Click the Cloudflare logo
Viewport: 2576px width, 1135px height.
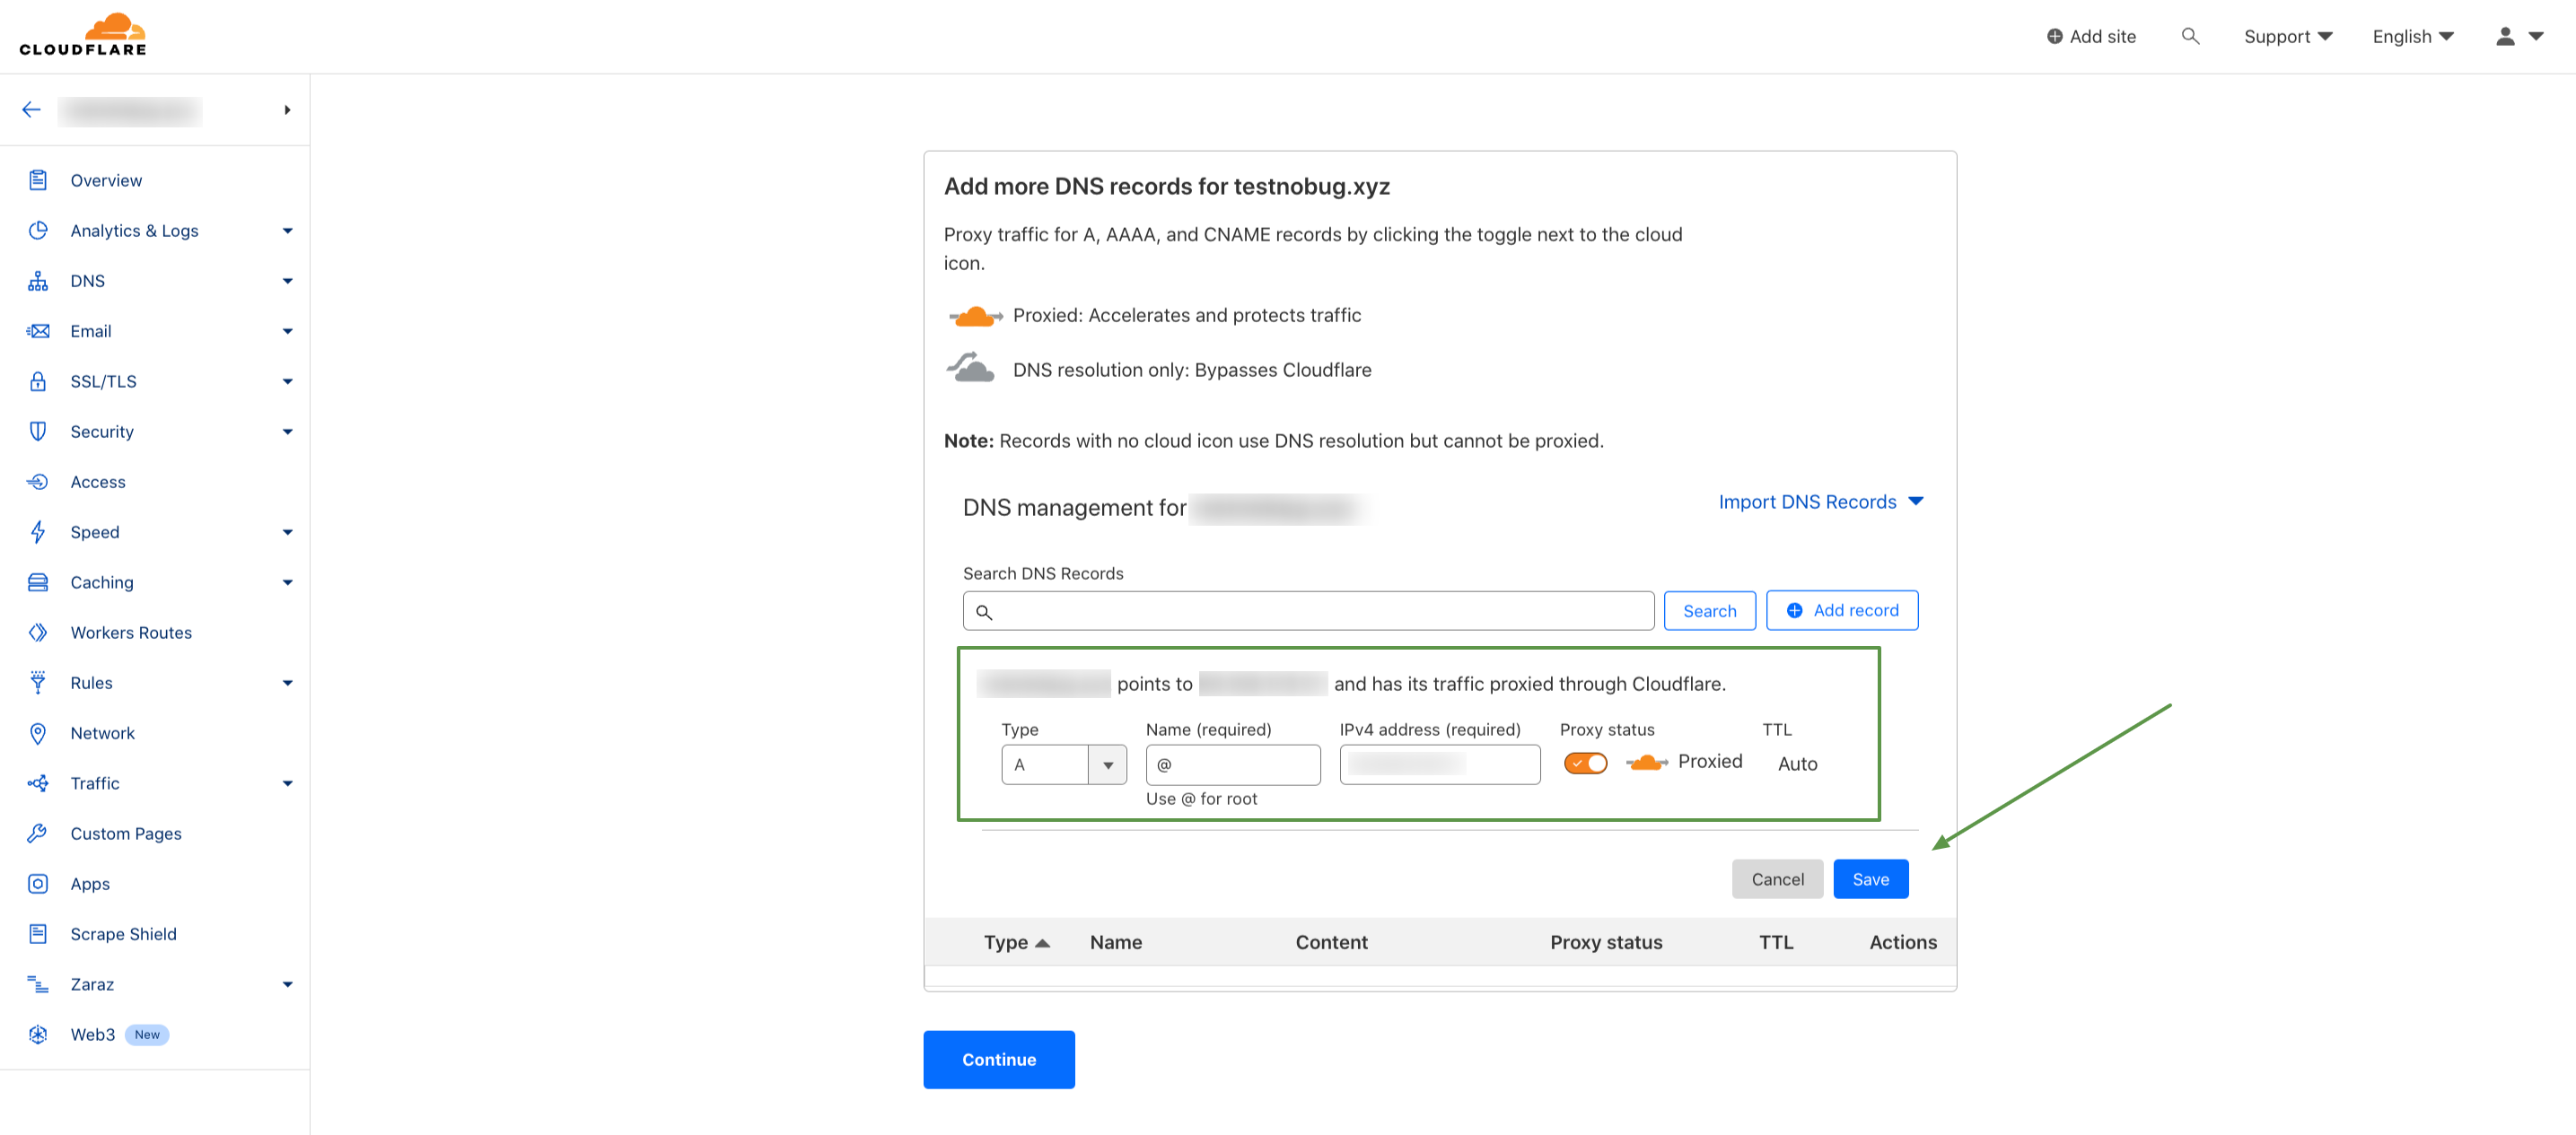83,35
